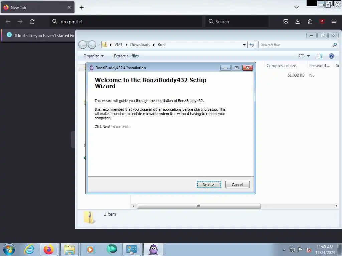
Task: Show hidden tray icons arrow
Action: [284, 250]
